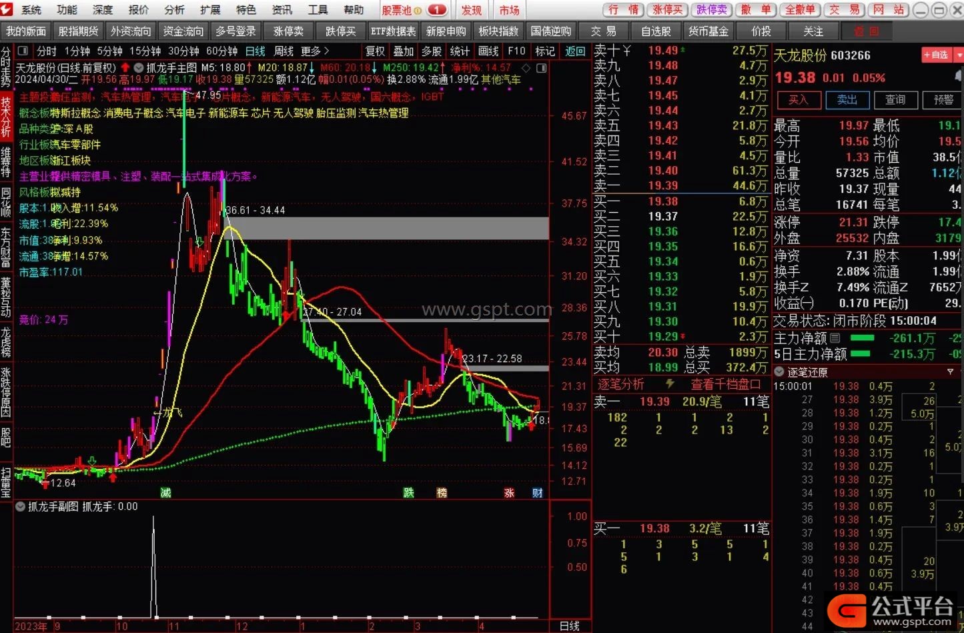Toggle the chart layout icon beside 分时
This screenshot has width=964, height=633.
[23, 51]
